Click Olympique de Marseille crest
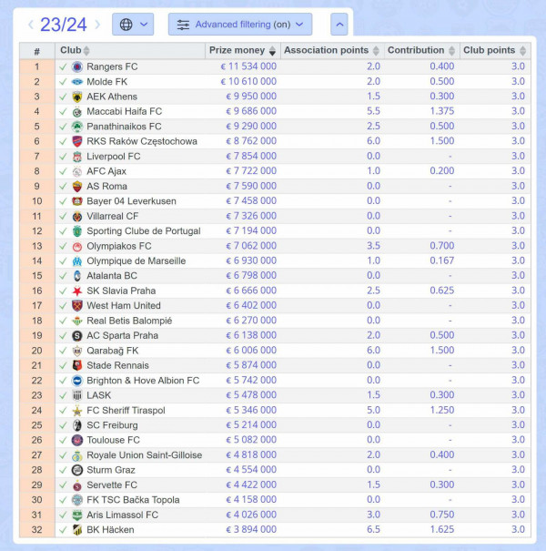 (x=77, y=261)
